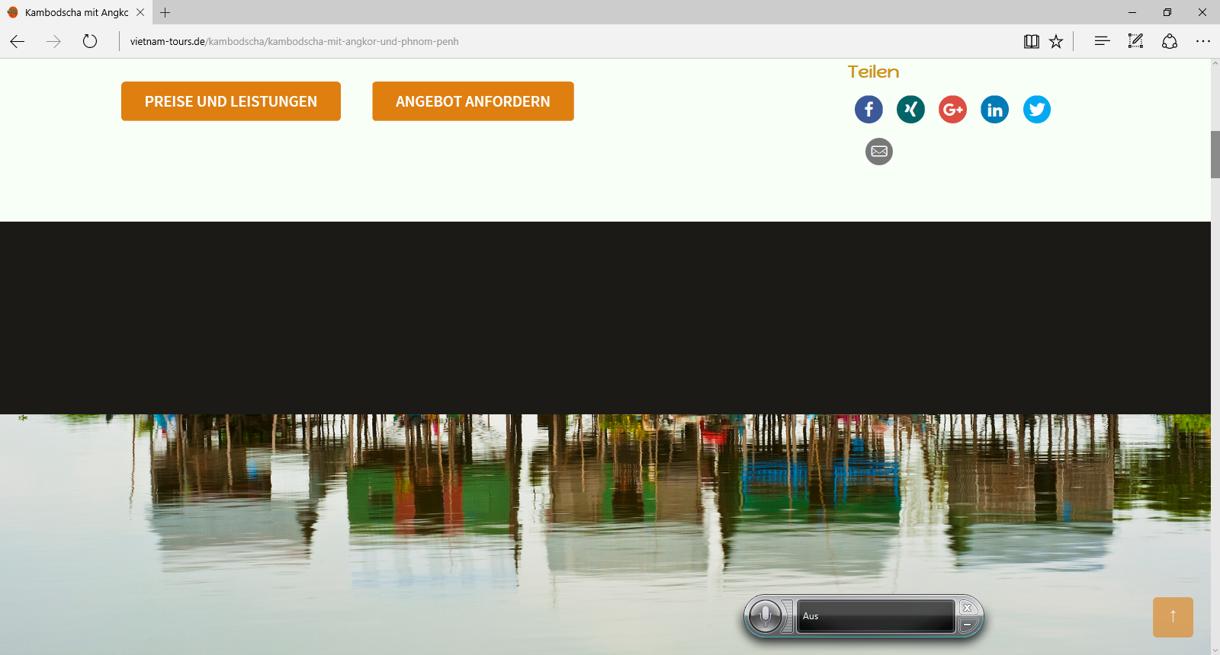Close the speech recognition widget

(x=967, y=608)
